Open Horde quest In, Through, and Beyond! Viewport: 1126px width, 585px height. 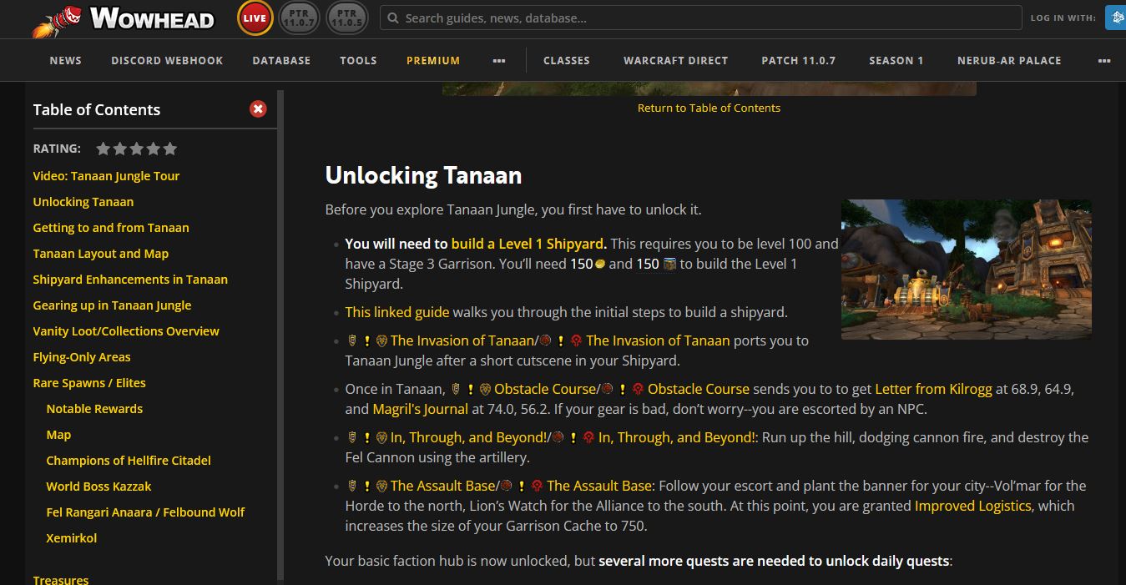(677, 437)
